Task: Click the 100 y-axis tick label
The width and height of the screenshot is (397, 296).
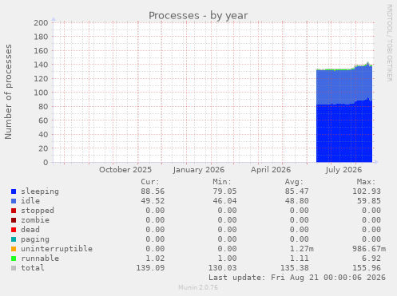Action: point(41,93)
